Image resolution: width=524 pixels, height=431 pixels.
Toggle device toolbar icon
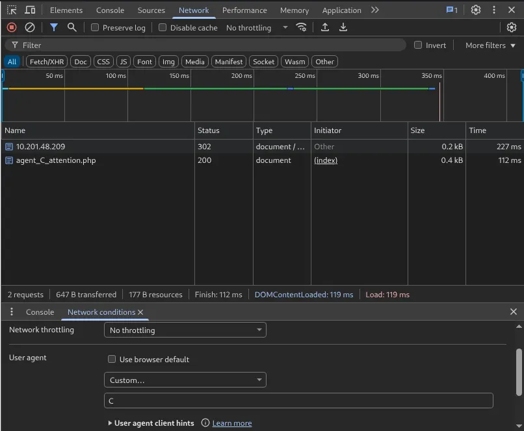[x=30, y=10]
